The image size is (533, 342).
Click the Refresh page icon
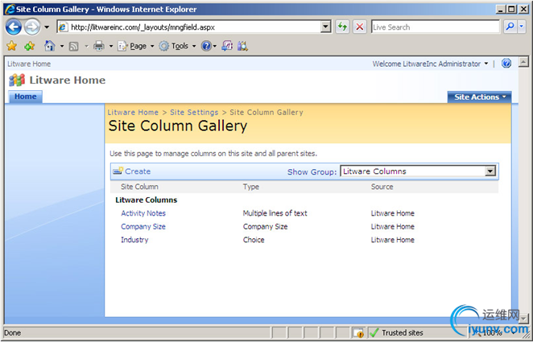tap(343, 27)
